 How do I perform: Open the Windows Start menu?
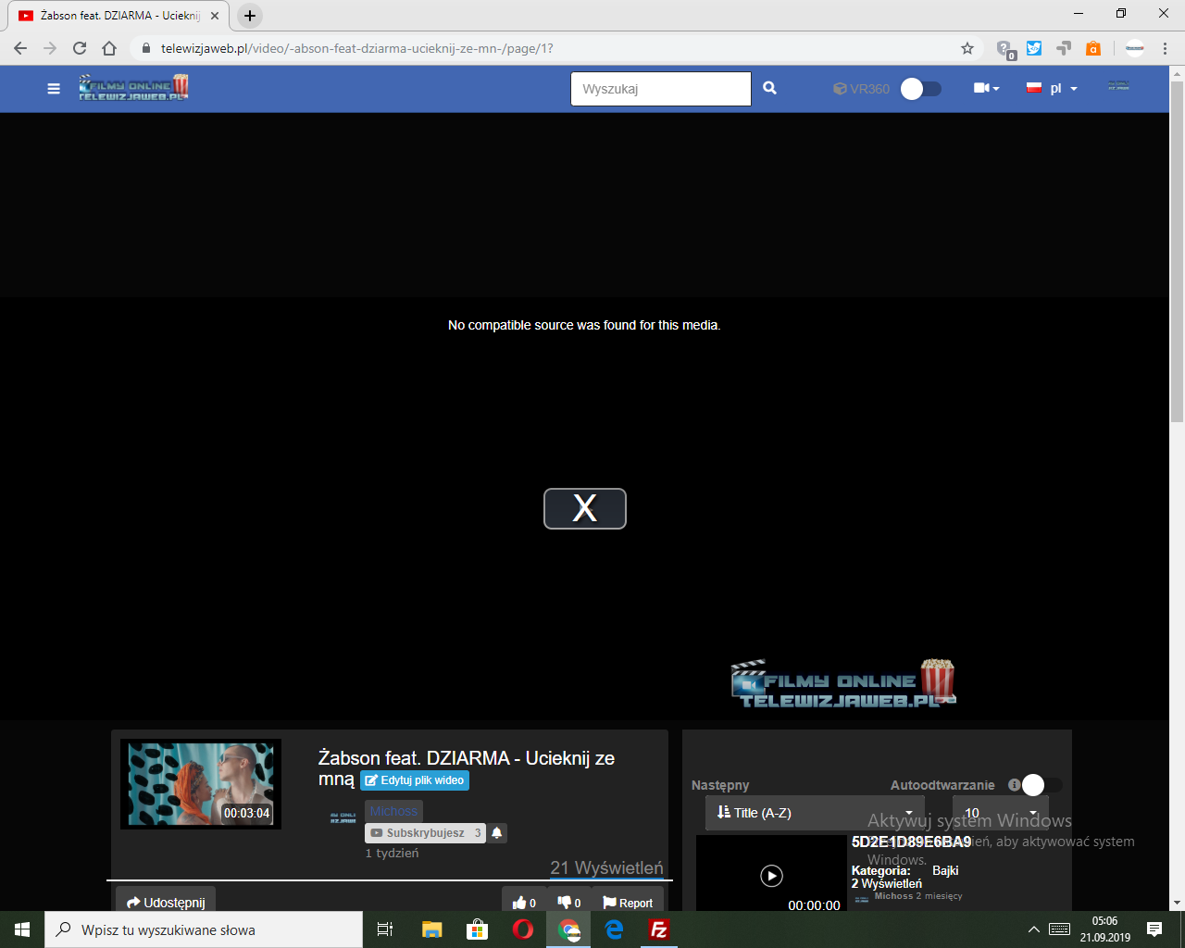[22, 929]
